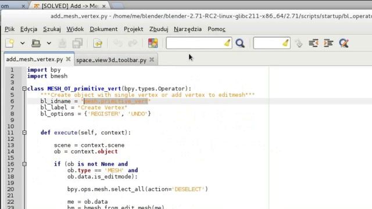Clear the search field with broom icon
The height and width of the screenshot is (209, 372).
pyautogui.click(x=227, y=43)
